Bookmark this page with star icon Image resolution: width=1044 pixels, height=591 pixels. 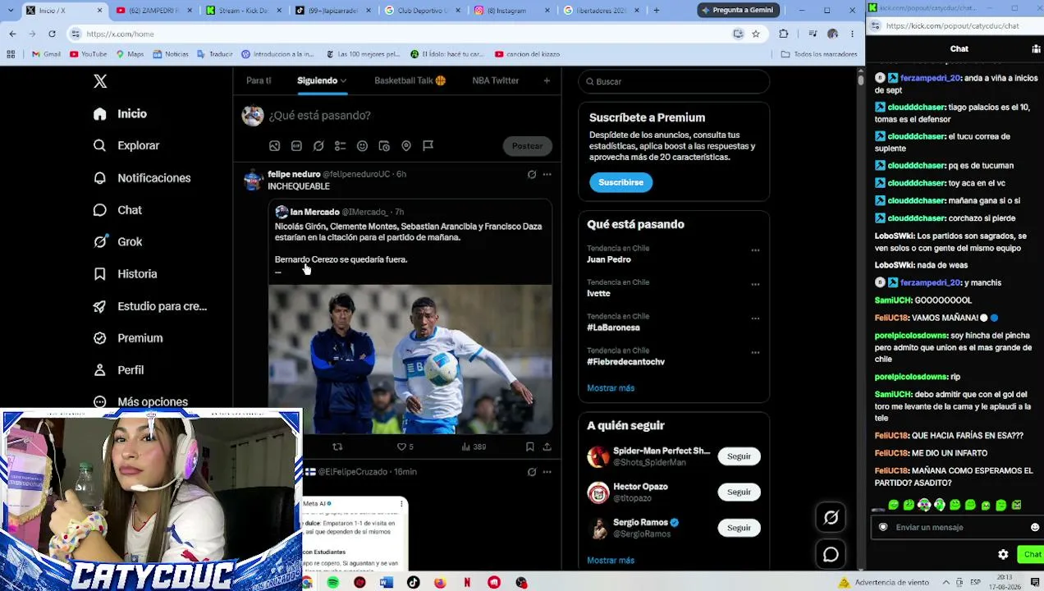coord(756,34)
